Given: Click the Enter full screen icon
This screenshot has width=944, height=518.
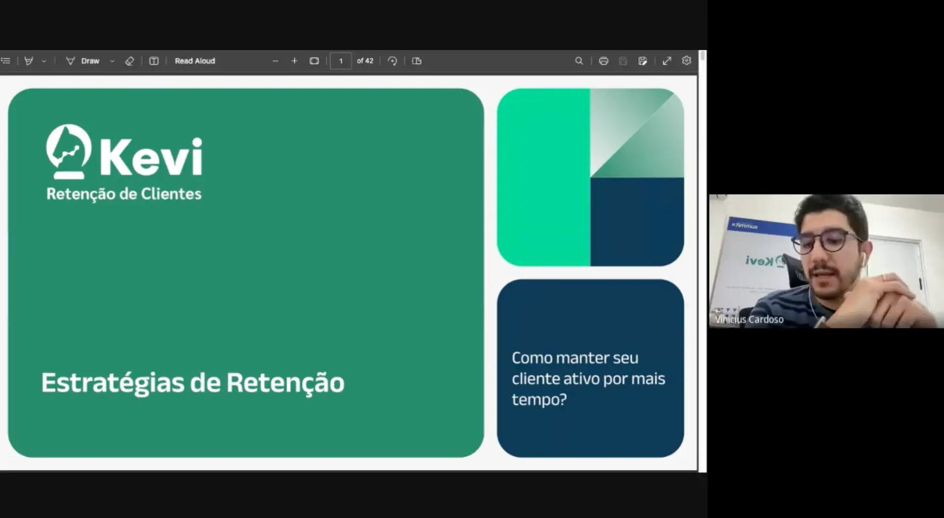Looking at the screenshot, I should pyautogui.click(x=667, y=61).
